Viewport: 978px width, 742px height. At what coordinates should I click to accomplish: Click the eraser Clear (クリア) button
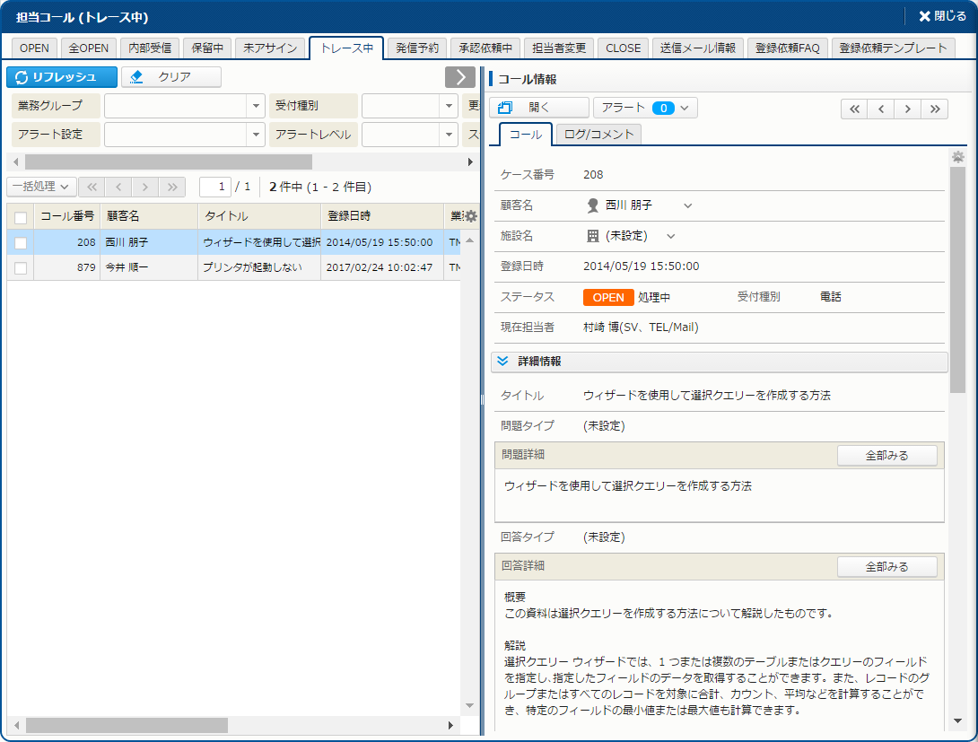(171, 77)
